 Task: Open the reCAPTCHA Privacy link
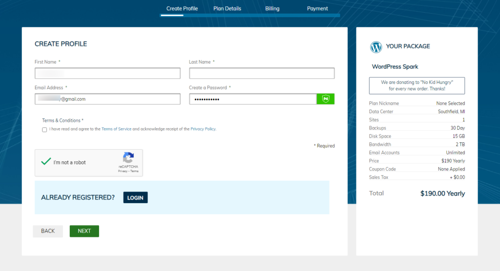[123, 172]
